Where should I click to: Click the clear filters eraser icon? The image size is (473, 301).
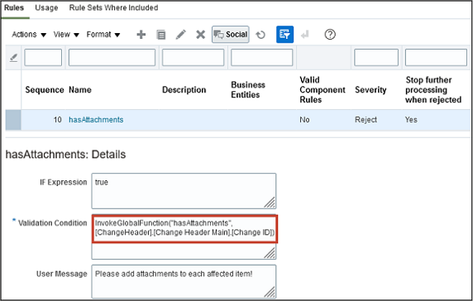pos(13,57)
